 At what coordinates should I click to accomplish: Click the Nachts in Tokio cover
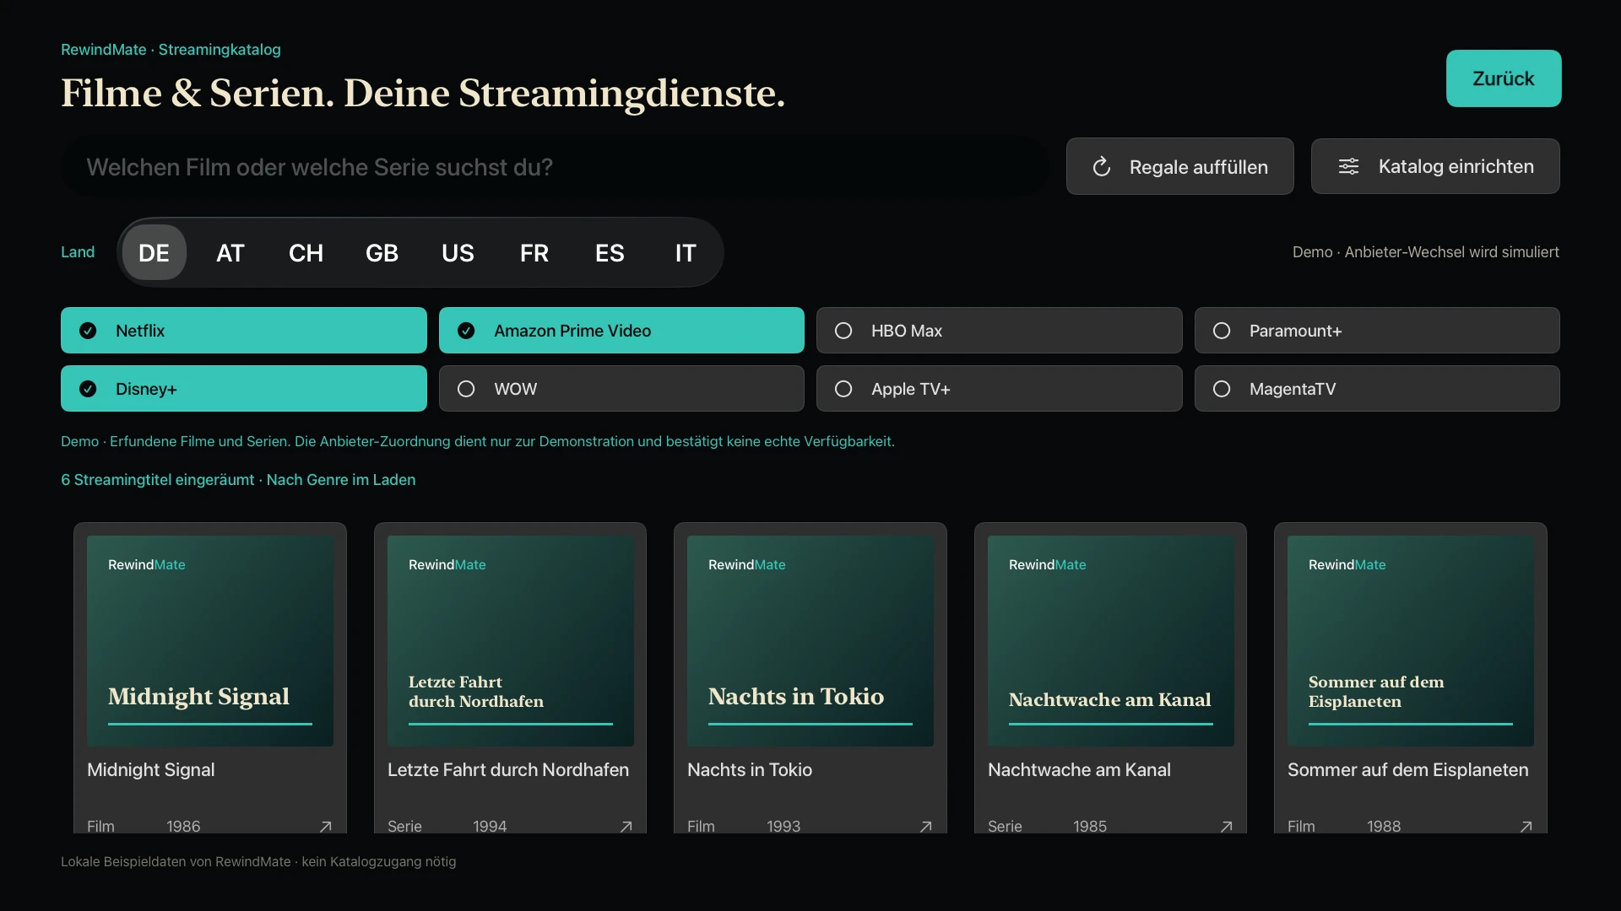[x=810, y=641]
